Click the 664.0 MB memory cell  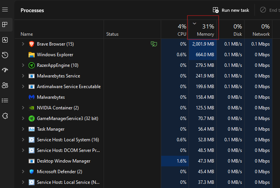point(203,55)
